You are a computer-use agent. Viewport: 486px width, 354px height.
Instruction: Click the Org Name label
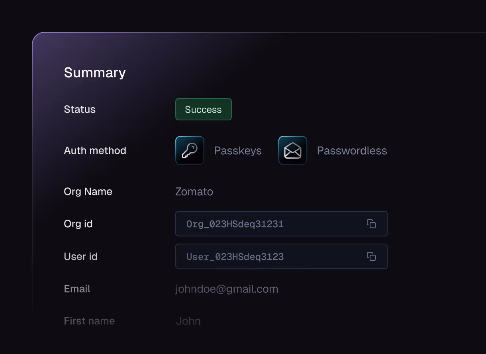click(88, 191)
